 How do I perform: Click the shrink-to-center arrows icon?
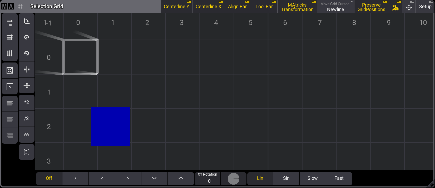pyautogui.click(x=10, y=70)
